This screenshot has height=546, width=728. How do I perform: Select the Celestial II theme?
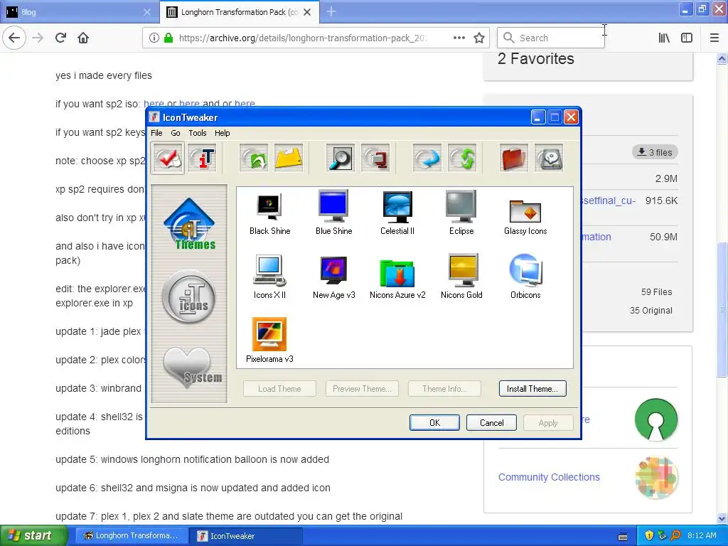pos(397,213)
